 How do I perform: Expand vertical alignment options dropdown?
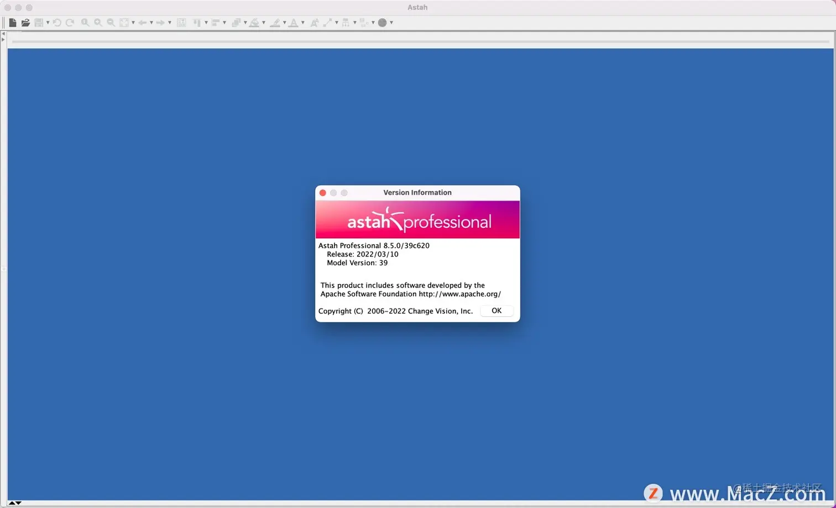(x=206, y=23)
